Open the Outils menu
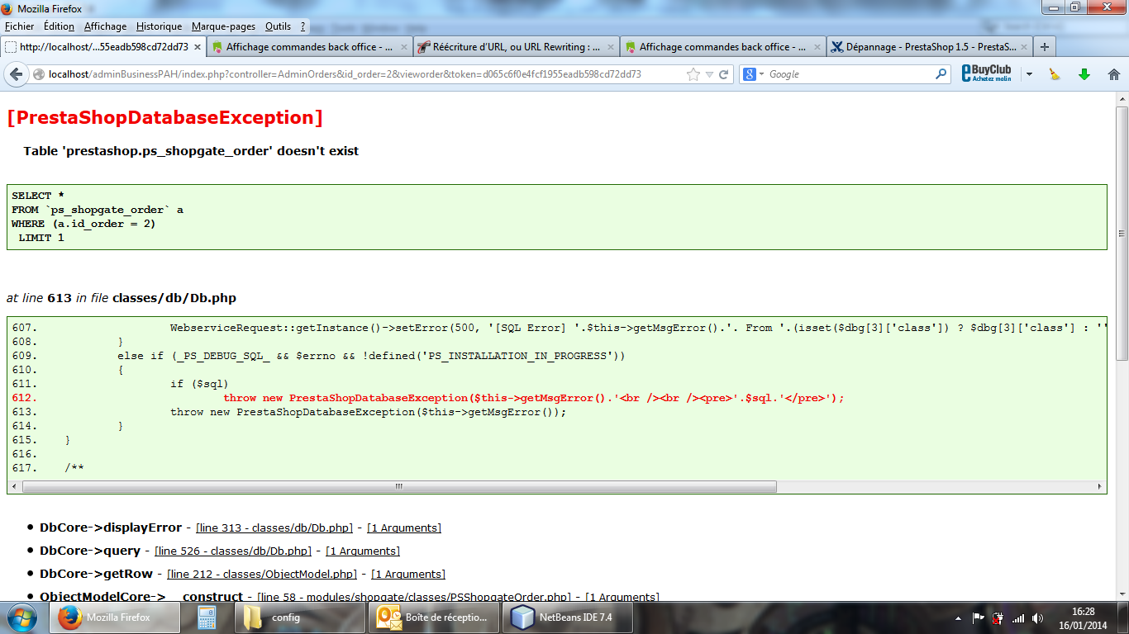The width and height of the screenshot is (1129, 634). click(278, 26)
